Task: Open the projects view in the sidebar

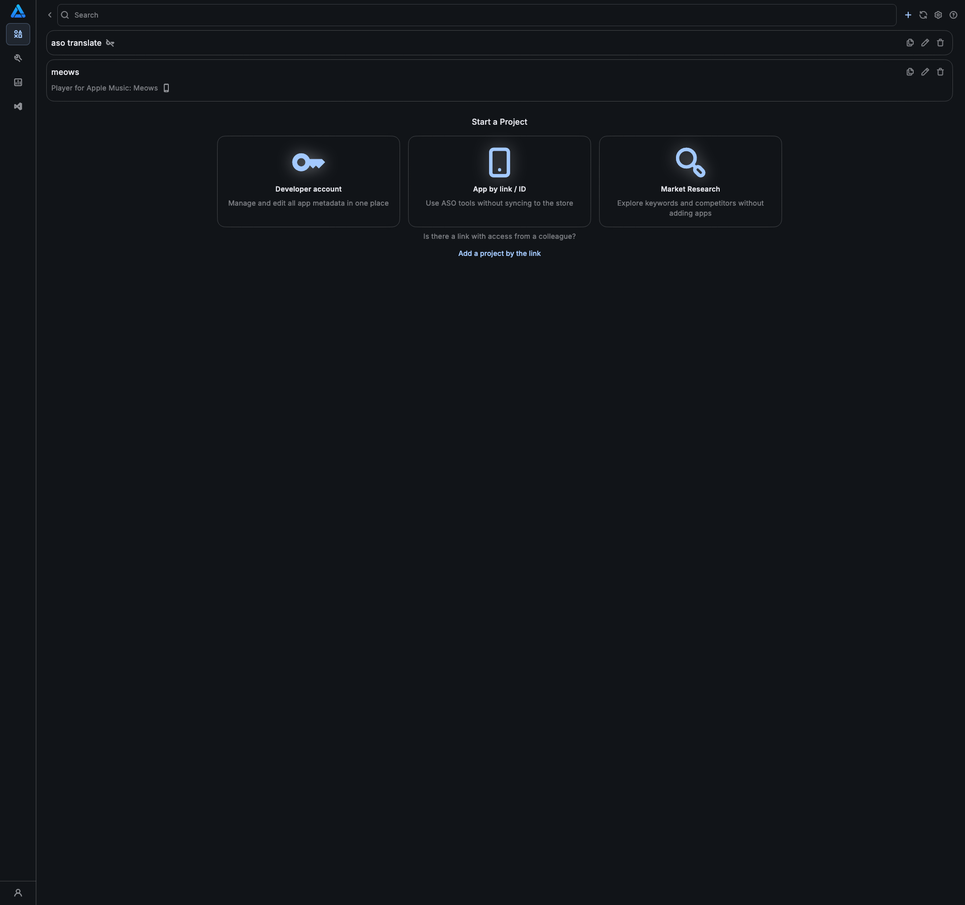Action: click(x=18, y=34)
